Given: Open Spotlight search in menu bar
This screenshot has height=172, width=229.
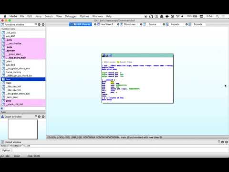Looking at the screenshot, I should (218, 16).
